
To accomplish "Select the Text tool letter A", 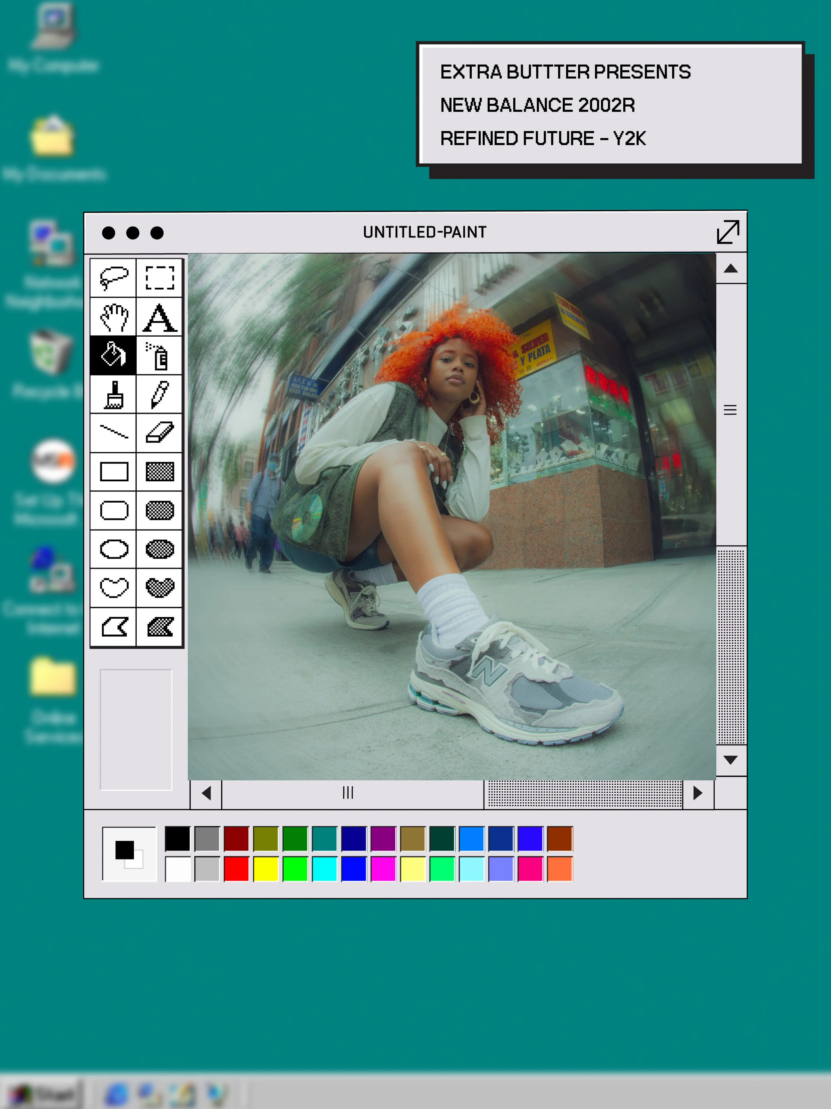I will (x=160, y=317).
